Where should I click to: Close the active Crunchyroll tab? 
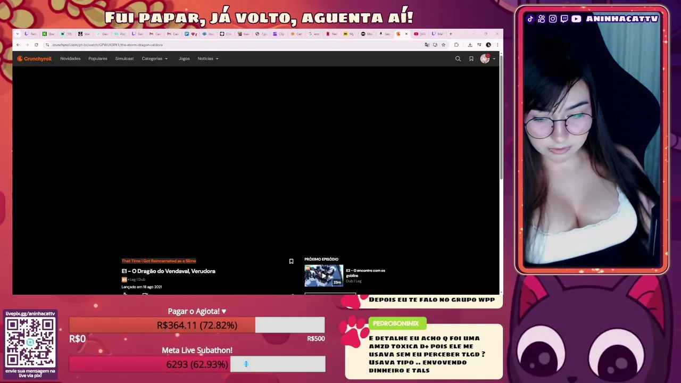(x=406, y=34)
